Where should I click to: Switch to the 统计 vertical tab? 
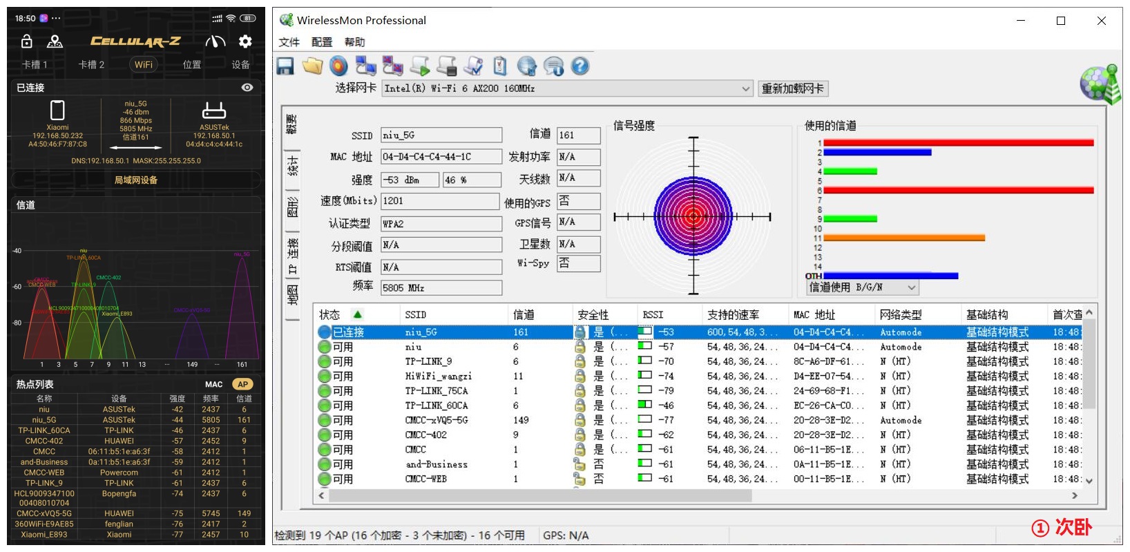coord(293,166)
